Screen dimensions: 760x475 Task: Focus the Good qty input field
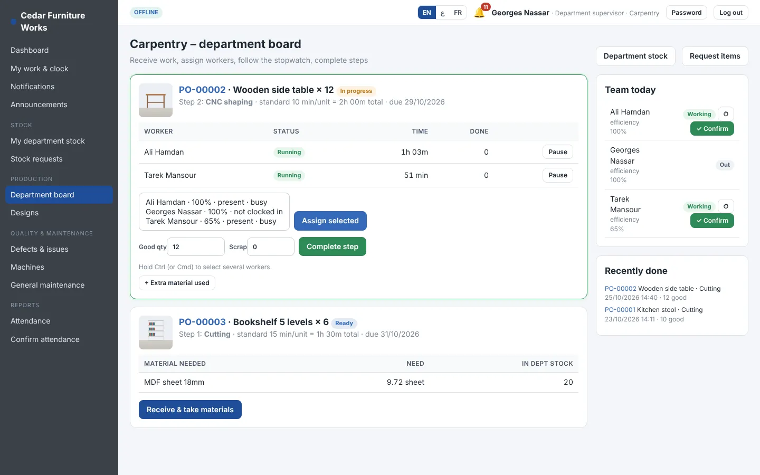coord(196,246)
